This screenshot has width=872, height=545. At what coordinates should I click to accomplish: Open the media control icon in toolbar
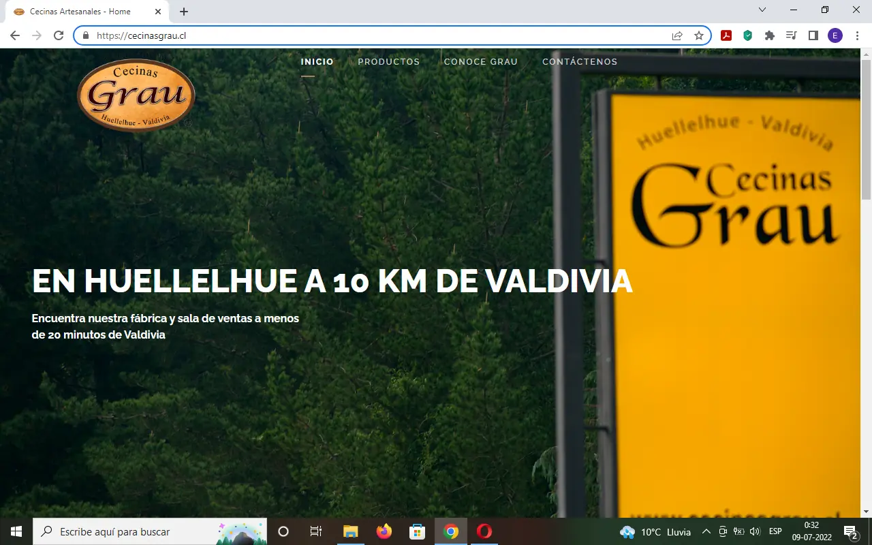791,35
